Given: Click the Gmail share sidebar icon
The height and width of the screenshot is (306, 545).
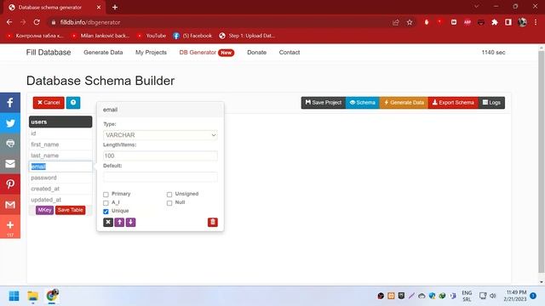Looking at the screenshot, I should tap(10, 205).
